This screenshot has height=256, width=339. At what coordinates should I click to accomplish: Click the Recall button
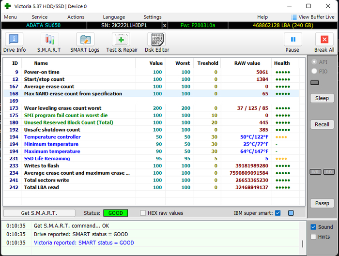pyautogui.click(x=322, y=124)
